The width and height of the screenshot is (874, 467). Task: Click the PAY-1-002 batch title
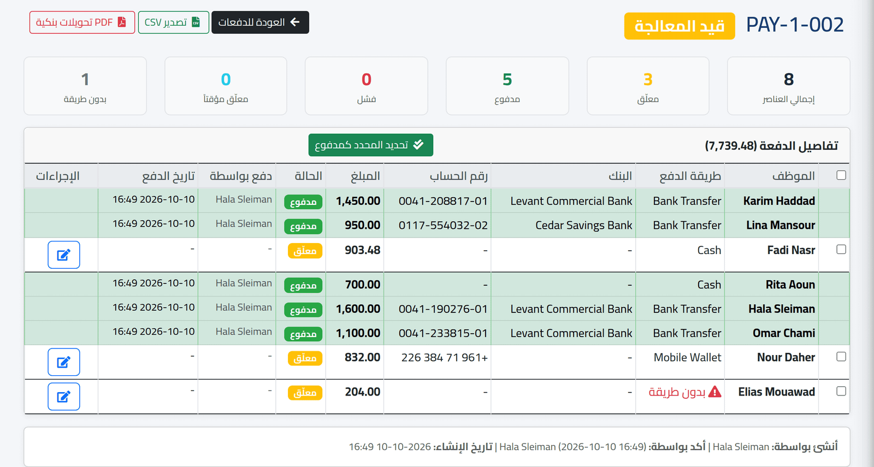(x=795, y=25)
